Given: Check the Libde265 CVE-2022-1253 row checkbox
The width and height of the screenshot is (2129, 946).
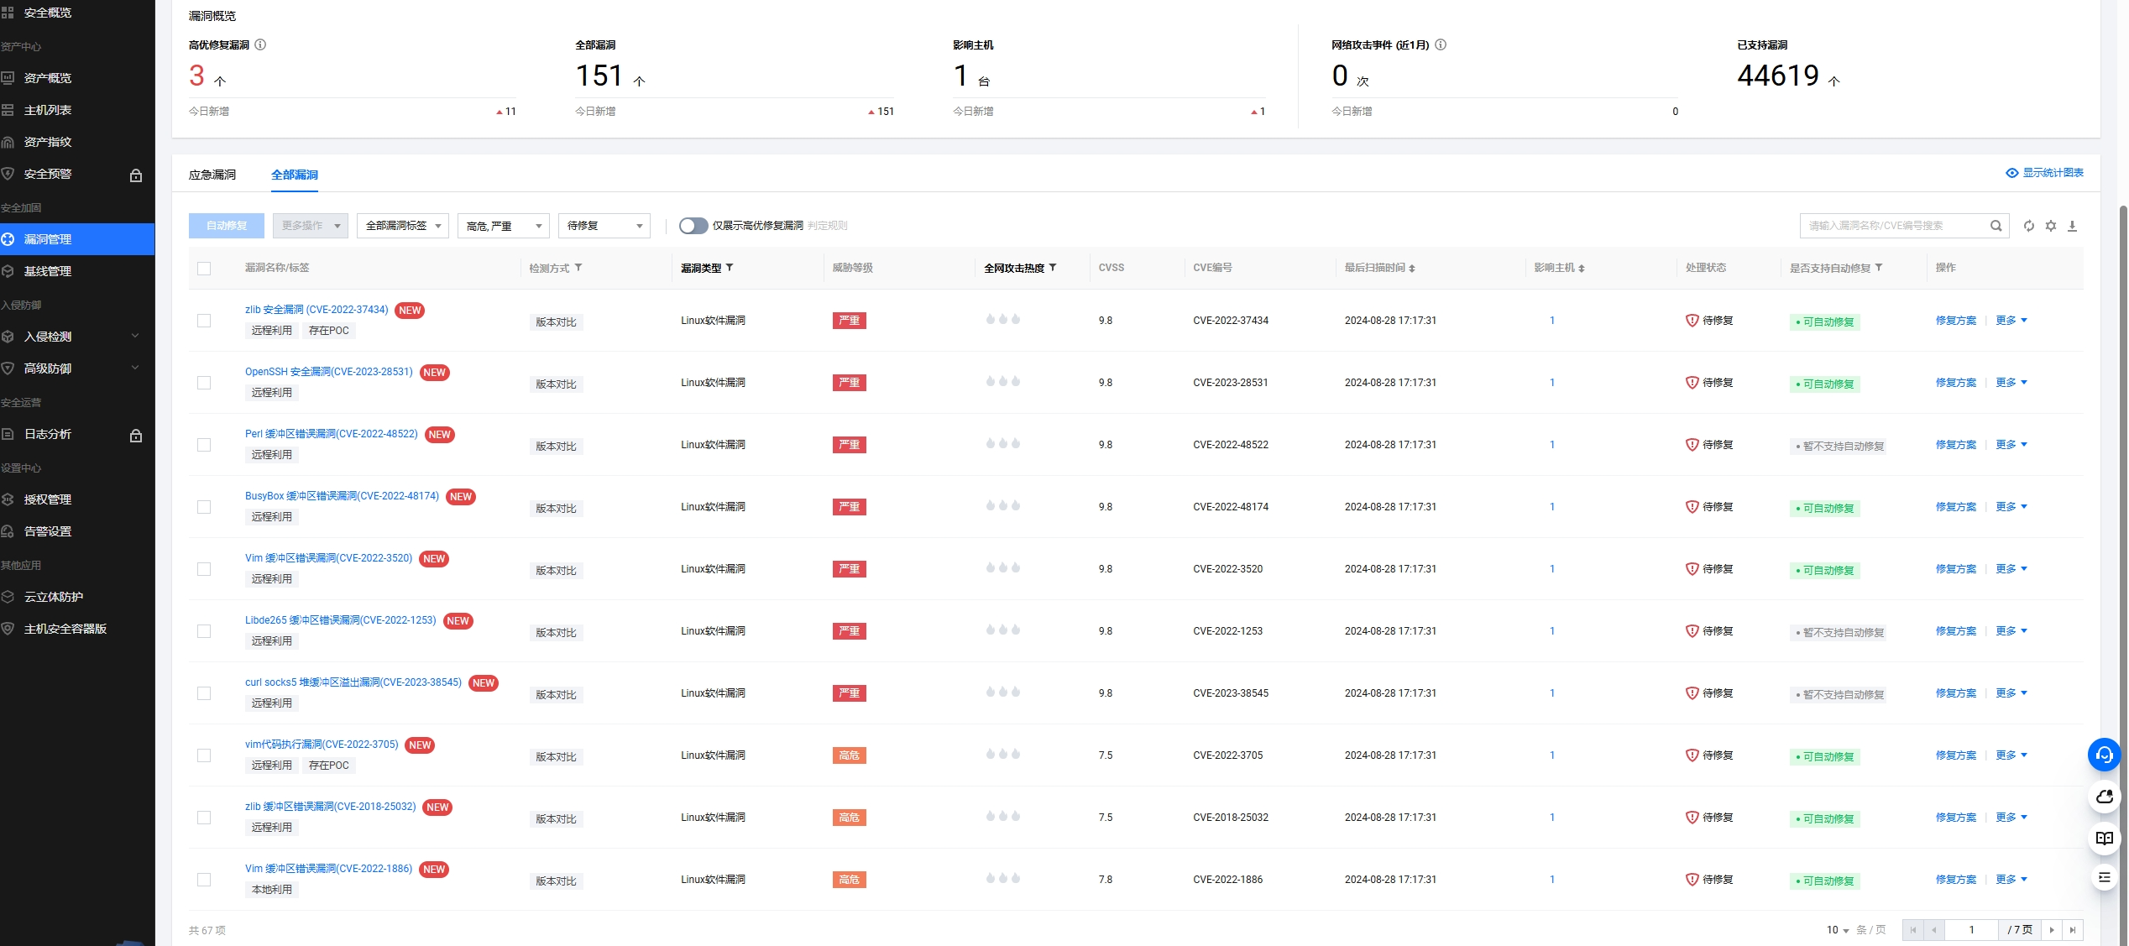Looking at the screenshot, I should [x=204, y=631].
